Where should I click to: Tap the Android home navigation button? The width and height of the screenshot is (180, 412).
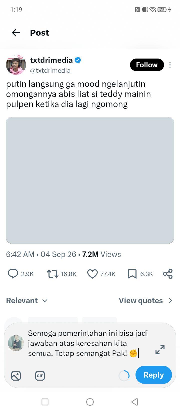click(90, 402)
